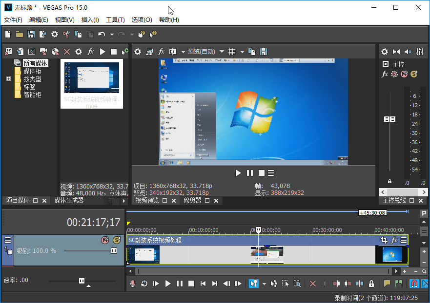Screen dimensions: 430x303
Task: Click the record microphone button
Action: (x=133, y=284)
